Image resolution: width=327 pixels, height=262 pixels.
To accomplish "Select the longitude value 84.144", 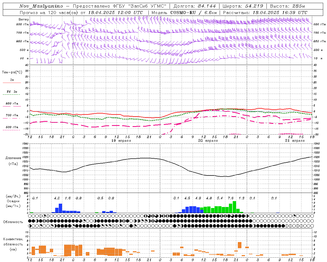I will 207,6.
